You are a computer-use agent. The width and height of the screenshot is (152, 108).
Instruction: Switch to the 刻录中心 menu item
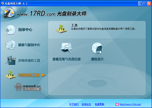(25, 30)
